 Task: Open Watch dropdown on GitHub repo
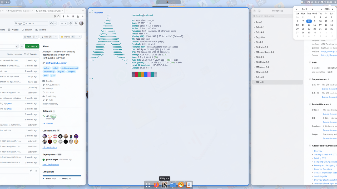pyautogui.click(x=31, y=37)
